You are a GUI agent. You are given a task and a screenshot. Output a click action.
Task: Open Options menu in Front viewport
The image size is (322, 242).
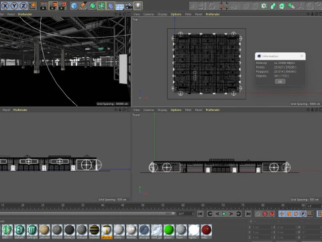(x=176, y=110)
